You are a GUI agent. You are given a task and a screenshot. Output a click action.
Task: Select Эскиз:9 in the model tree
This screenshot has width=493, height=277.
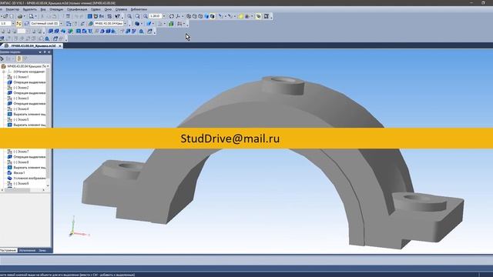[x=21, y=183]
